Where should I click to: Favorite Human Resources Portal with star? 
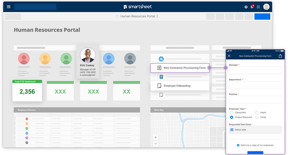tap(117, 16)
